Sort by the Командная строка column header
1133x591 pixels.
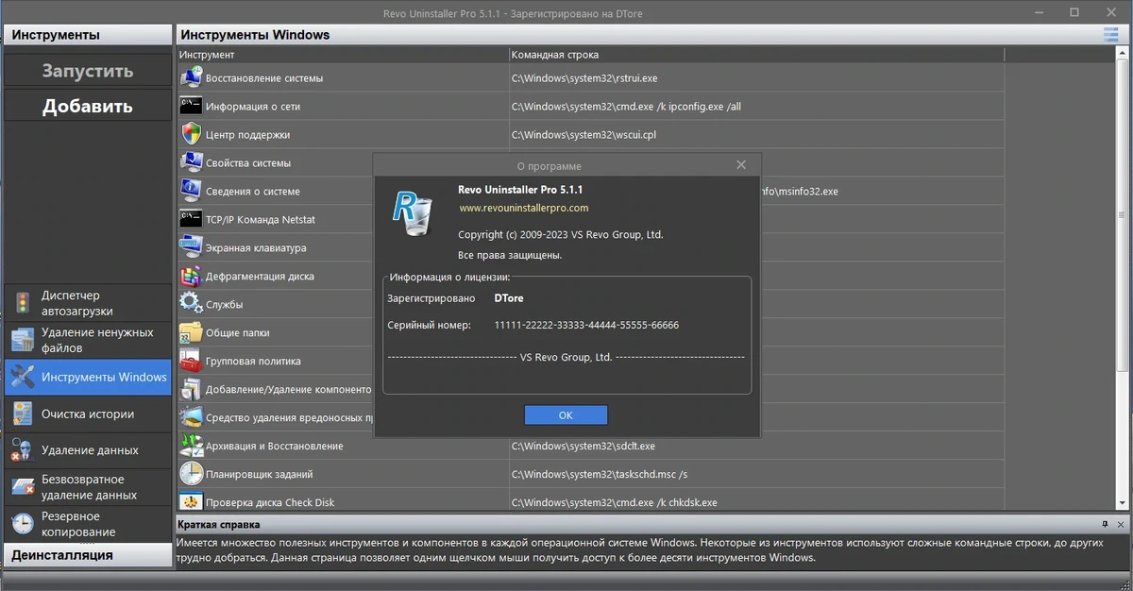(756, 55)
